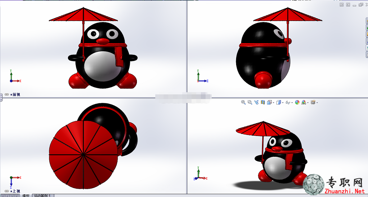Click the Hide/Show Items glasses icon
Viewport: 368px width, 197px height.
[x=288, y=102]
